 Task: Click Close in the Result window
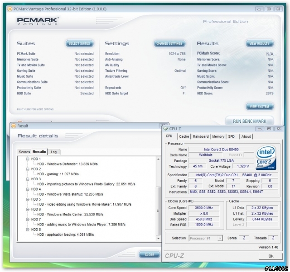coord(150,255)
